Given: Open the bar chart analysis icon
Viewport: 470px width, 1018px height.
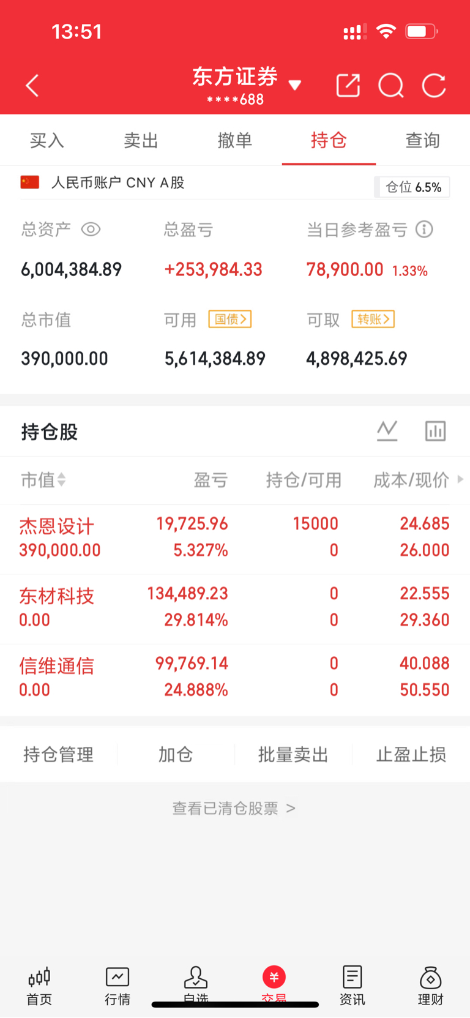Looking at the screenshot, I should [435, 431].
